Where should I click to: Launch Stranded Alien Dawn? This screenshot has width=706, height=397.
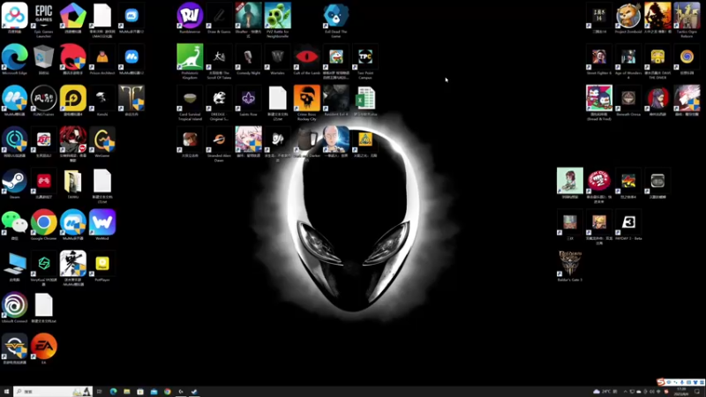(219, 145)
